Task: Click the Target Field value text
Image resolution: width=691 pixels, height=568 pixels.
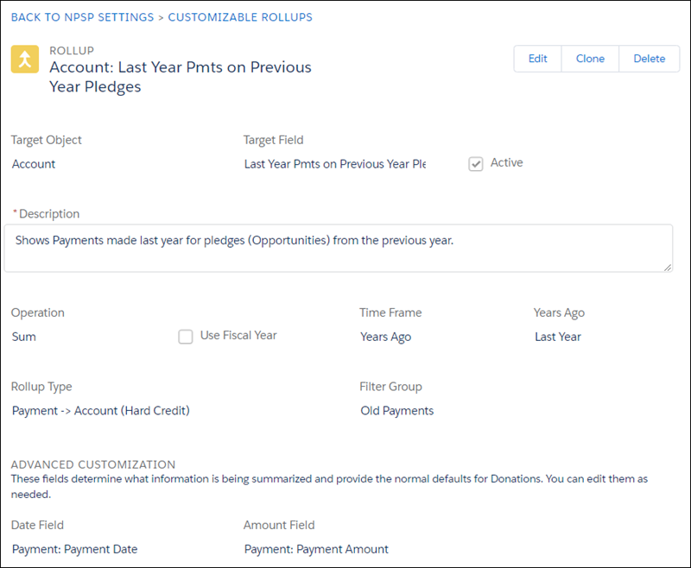Action: coord(335,164)
